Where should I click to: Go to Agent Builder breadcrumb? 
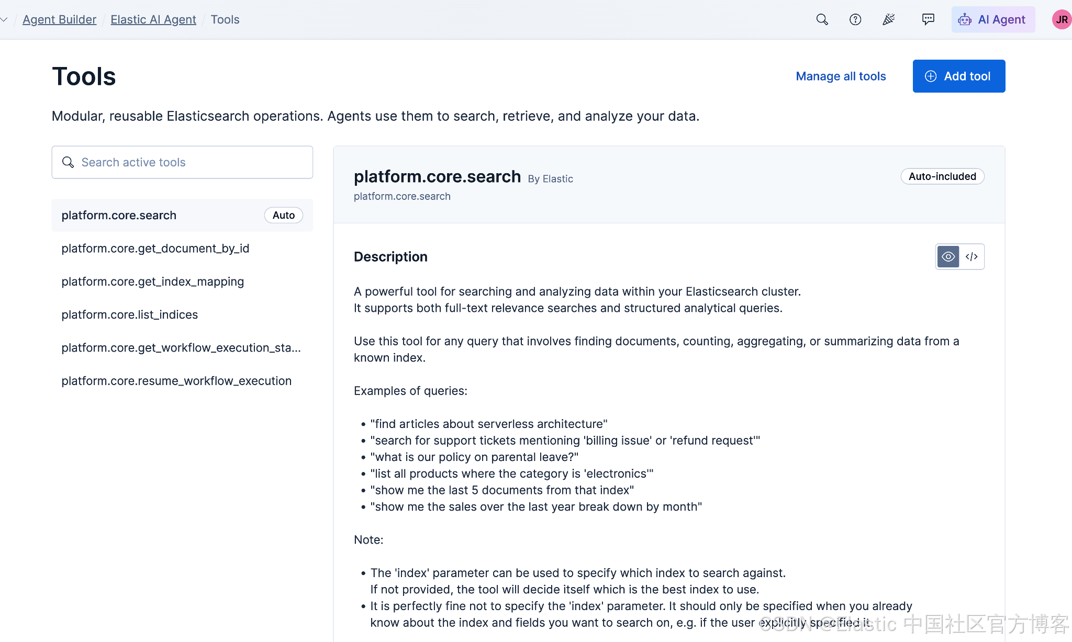[x=60, y=19]
